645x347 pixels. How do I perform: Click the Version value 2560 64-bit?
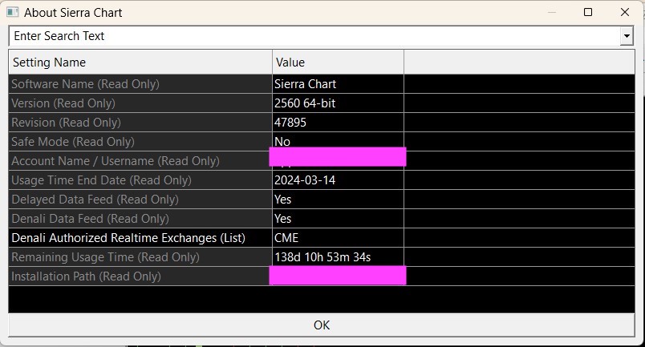305,103
